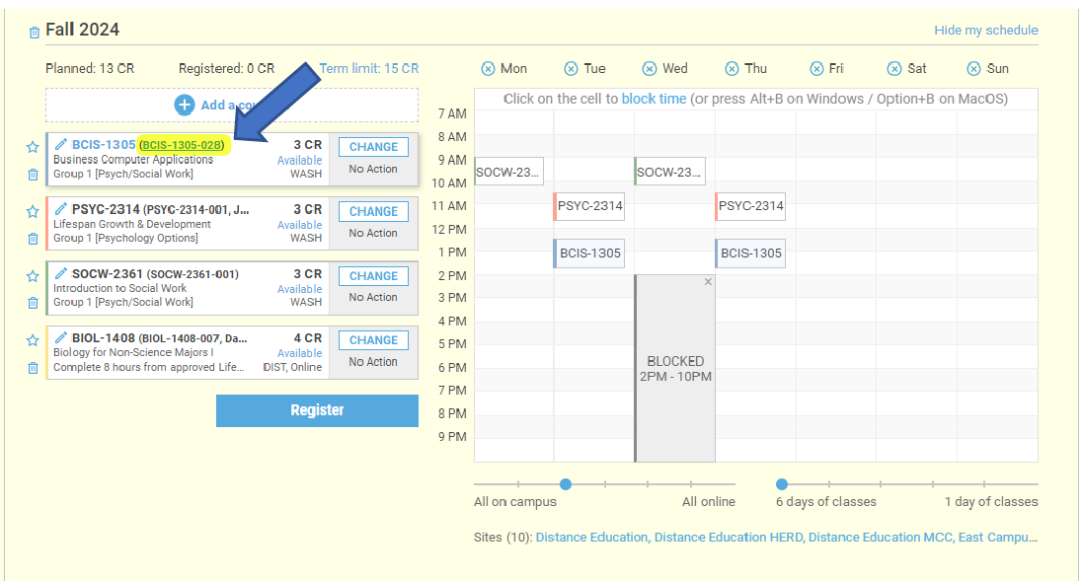1082x581 pixels.
Task: Click Available status for PSYC-2314
Action: tap(299, 225)
